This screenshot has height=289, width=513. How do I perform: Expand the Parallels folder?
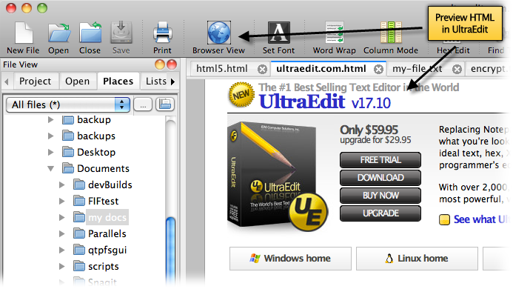[62, 233]
